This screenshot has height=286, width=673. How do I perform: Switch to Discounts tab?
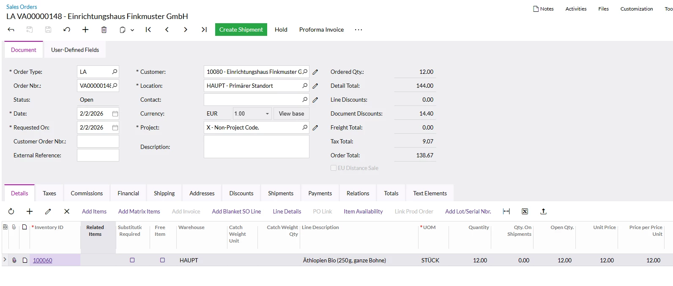point(241,193)
